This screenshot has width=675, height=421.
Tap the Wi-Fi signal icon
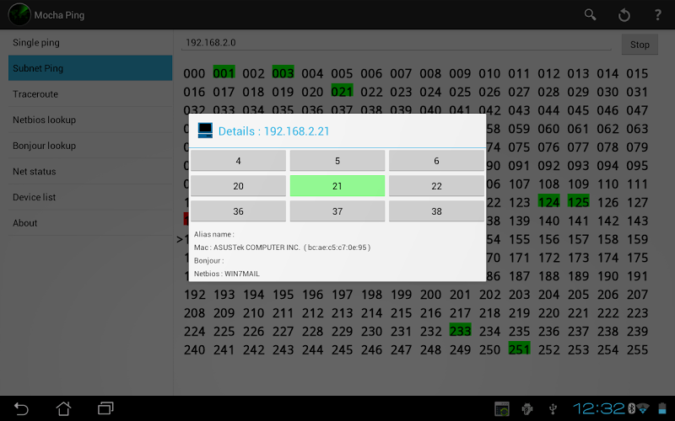coord(643,408)
